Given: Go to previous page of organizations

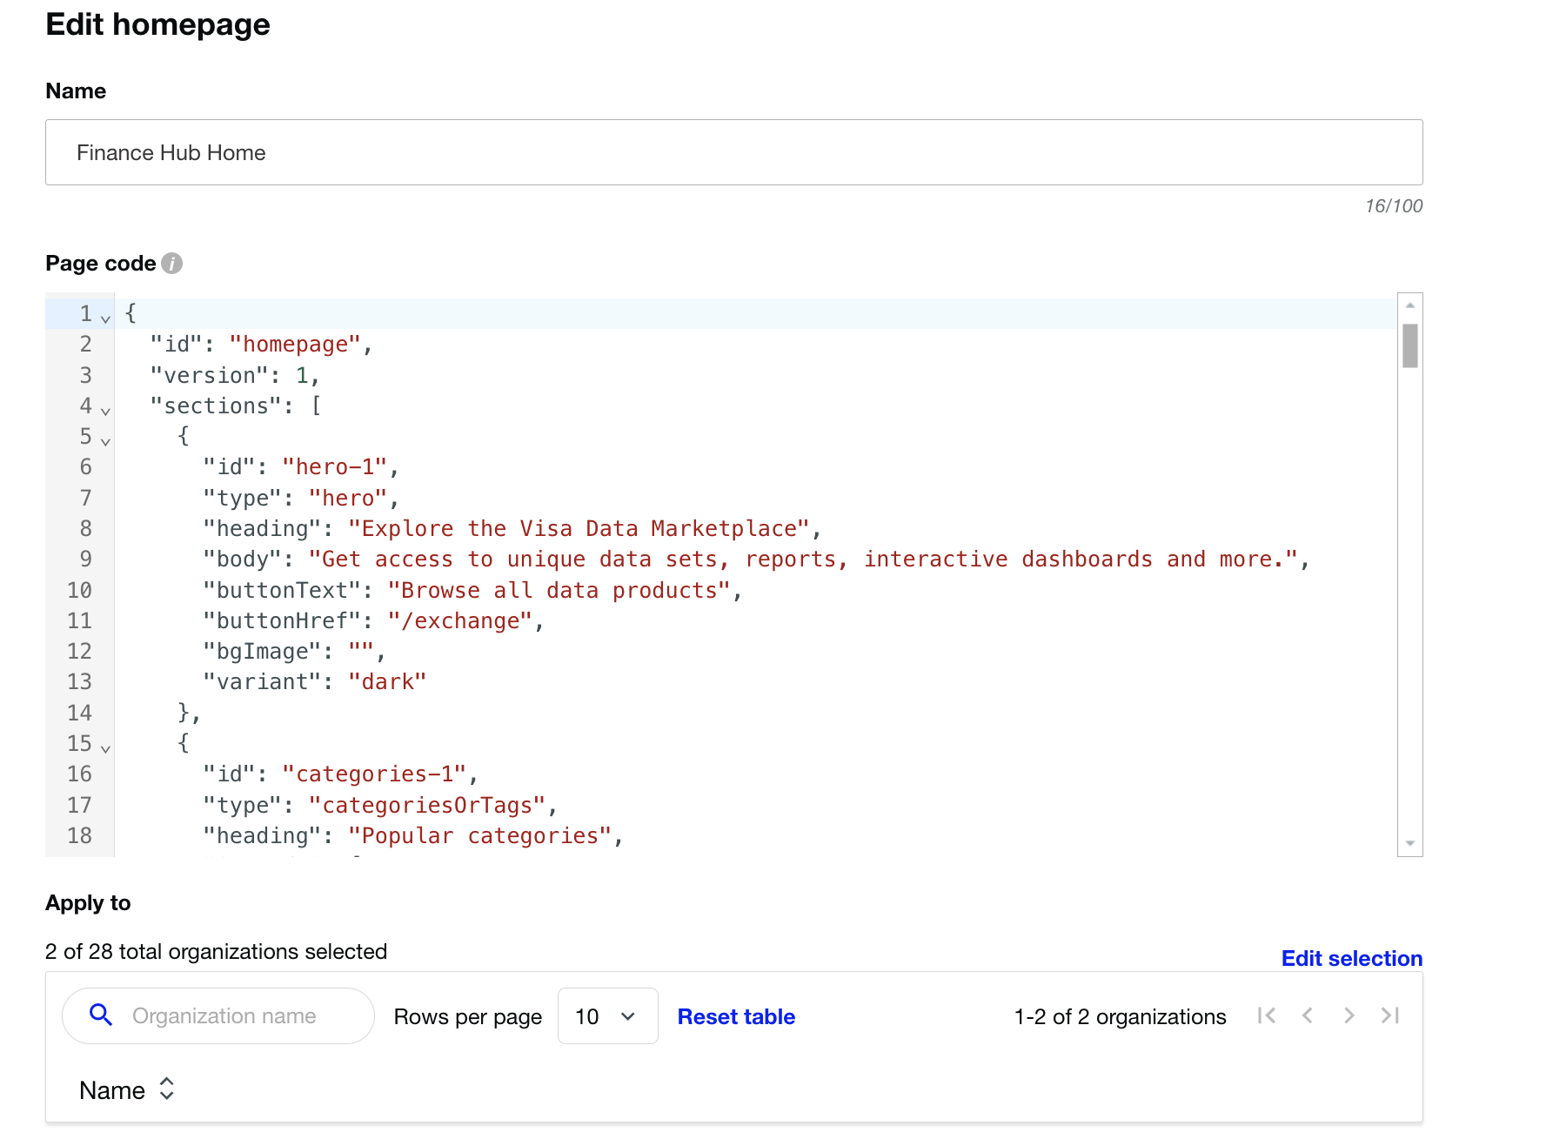Looking at the screenshot, I should pos(1308,1015).
